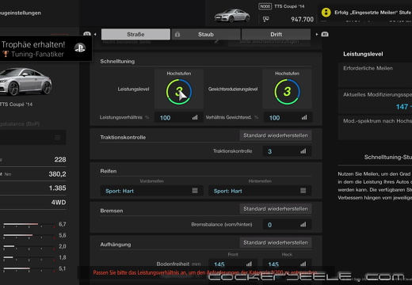Raise the Gewichtsreduzierungslevel dial showing 3
Viewport: 412px width, 285px height.
tap(287, 92)
